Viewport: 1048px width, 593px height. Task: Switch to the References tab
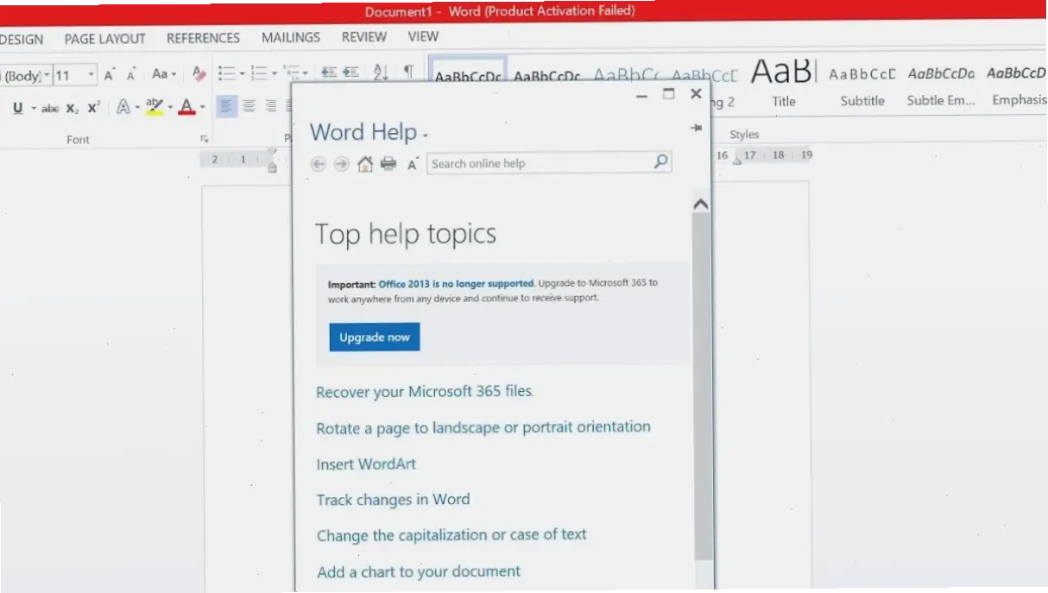(203, 39)
